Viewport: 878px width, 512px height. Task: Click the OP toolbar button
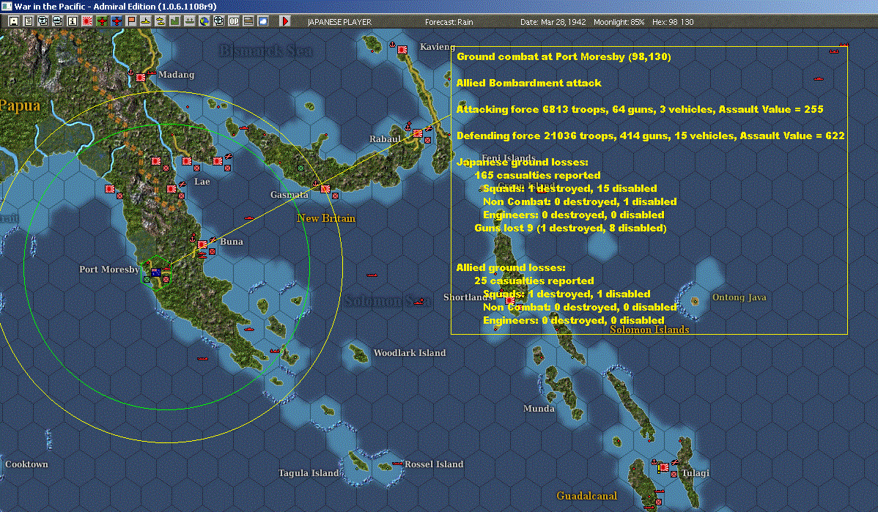(234, 21)
